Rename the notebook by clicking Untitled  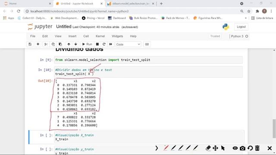[64, 27]
